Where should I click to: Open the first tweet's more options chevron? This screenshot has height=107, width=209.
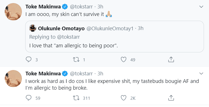pyautogui.click(x=201, y=7)
